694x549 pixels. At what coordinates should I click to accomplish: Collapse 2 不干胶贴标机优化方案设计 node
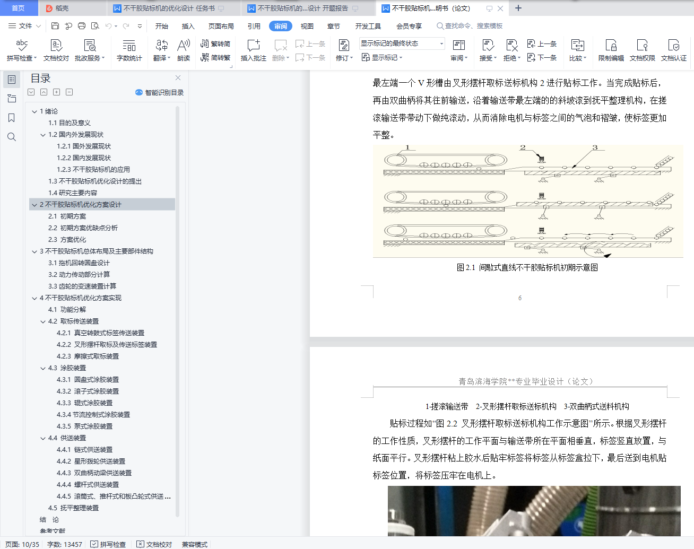click(x=34, y=205)
